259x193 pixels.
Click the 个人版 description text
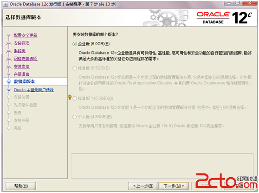(151, 126)
